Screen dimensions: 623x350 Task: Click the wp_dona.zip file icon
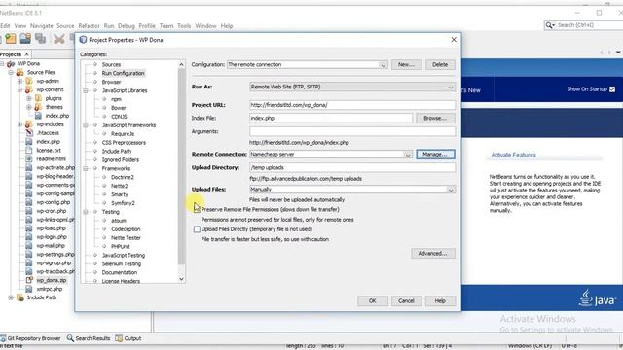29,280
